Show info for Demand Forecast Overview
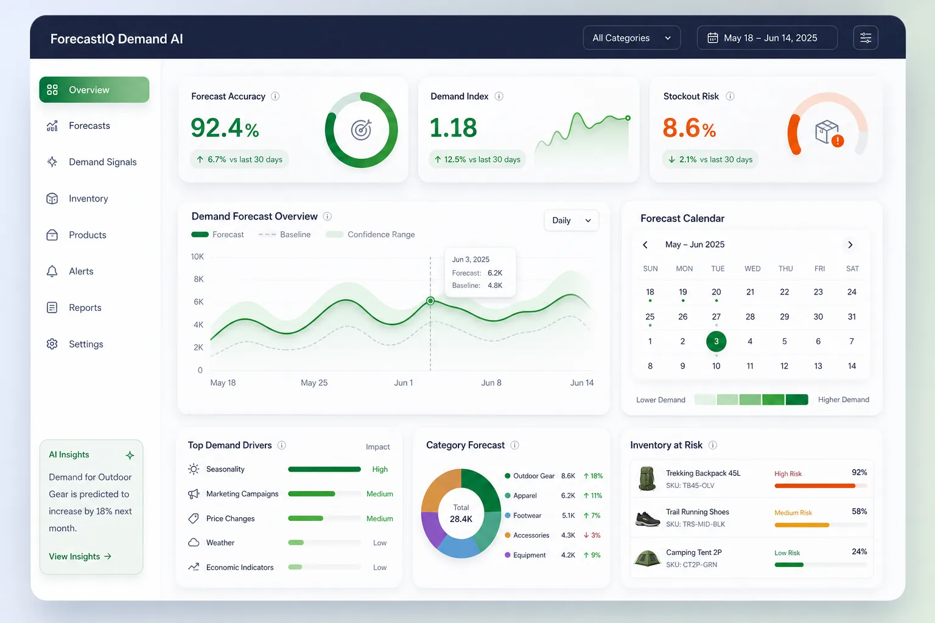935x623 pixels. point(327,216)
